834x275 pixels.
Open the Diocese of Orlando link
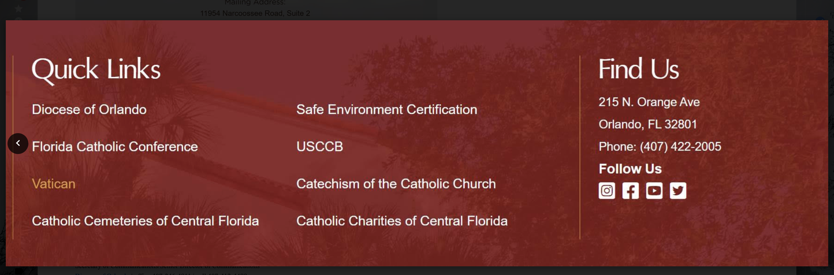89,109
